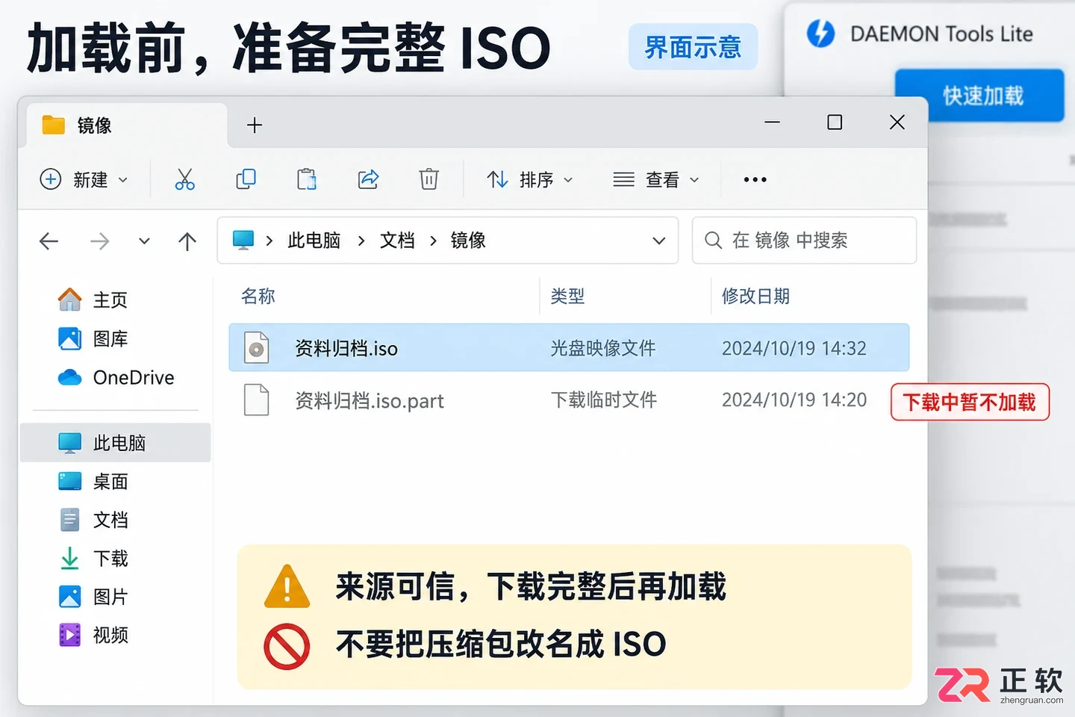
Task: Sort by the 类型 column header
Action: 567,296
